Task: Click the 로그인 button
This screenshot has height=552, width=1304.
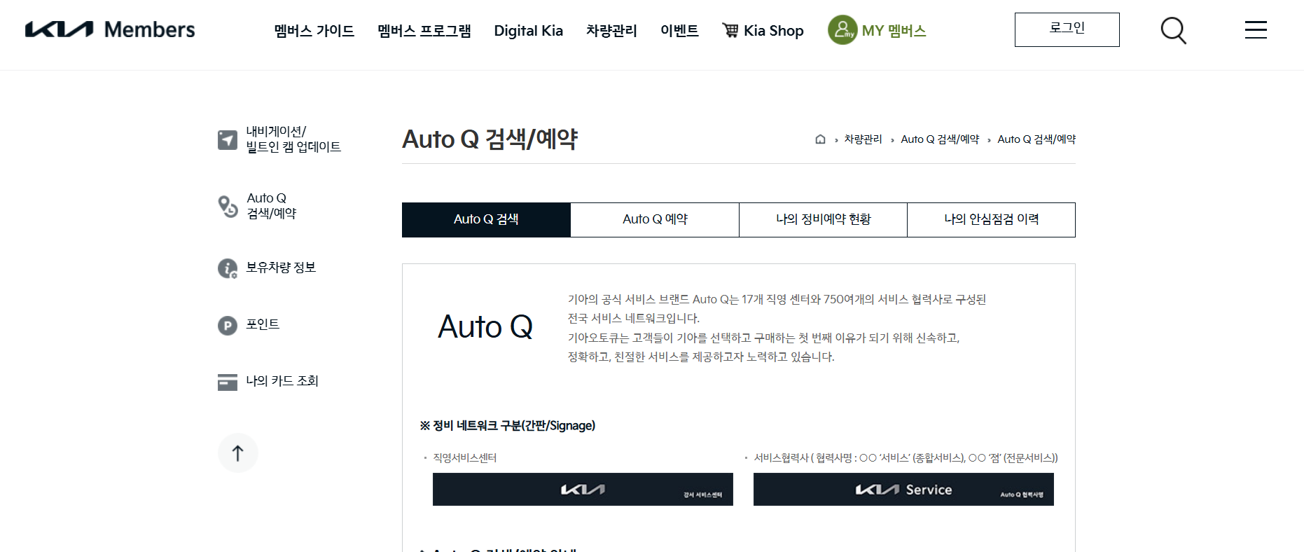Action: 1067,29
